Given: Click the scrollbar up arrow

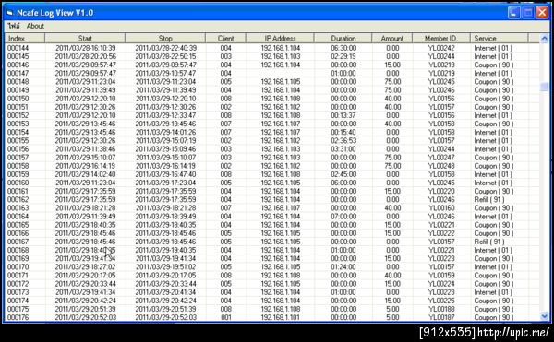Looking at the screenshot, I should (544, 38).
